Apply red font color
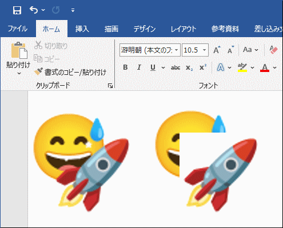This screenshot has width=283, height=228. (x=265, y=67)
